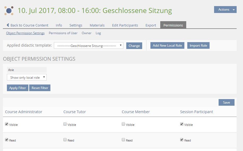Expand the applied didactic template dropdown
The width and height of the screenshot is (243, 151).
[x=88, y=46]
